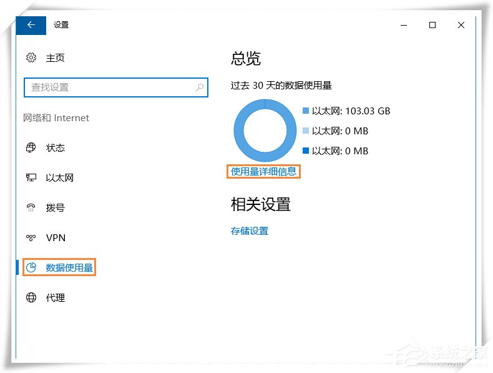Maximize the 设置 window
The width and height of the screenshot is (493, 373).
(432, 25)
